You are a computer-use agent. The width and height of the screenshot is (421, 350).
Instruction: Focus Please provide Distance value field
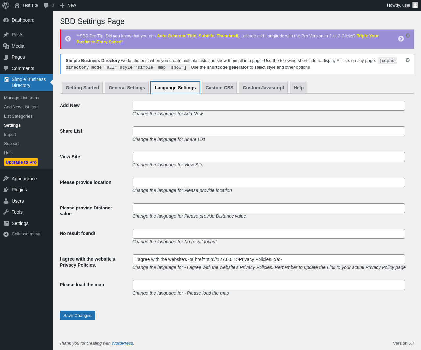tap(269, 208)
